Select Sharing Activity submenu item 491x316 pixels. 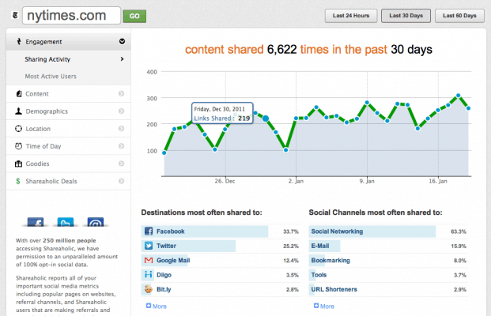[x=67, y=58]
